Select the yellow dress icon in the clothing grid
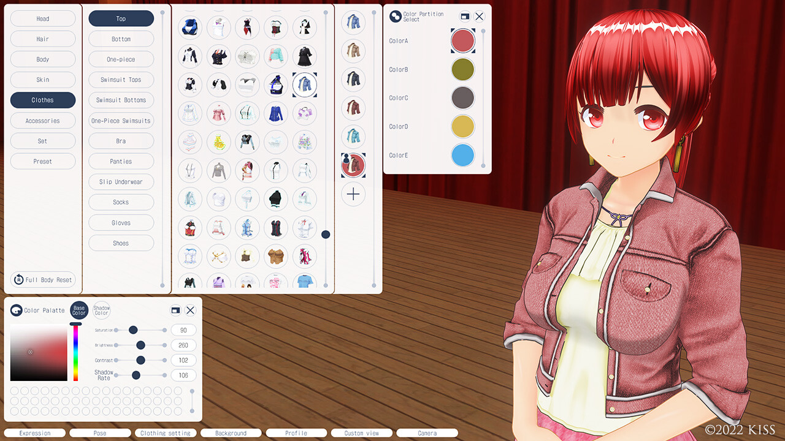This screenshot has width=785, height=441. pos(219,142)
